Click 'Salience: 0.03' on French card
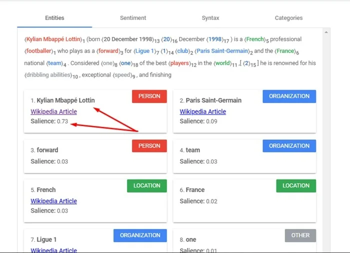This screenshot has height=253, width=350. tap(49, 210)
